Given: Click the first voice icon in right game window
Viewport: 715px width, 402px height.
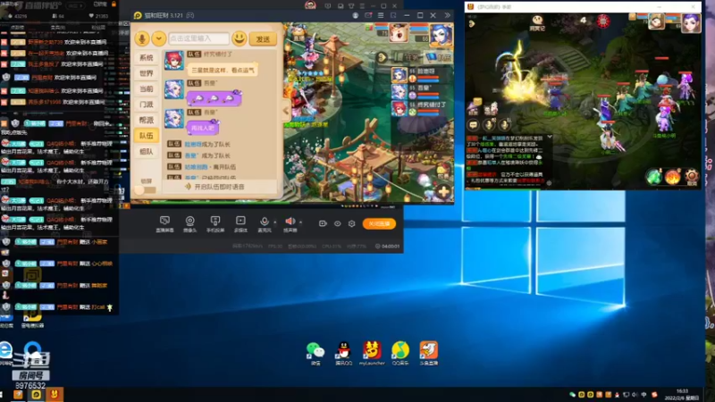Looking at the screenshot, I should 489,124.
